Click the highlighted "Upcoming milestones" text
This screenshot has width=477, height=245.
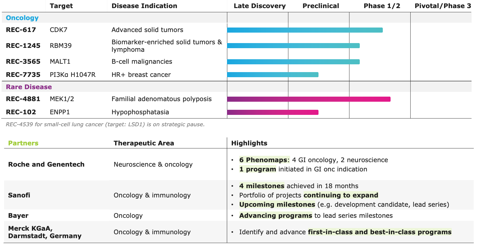point(277,205)
